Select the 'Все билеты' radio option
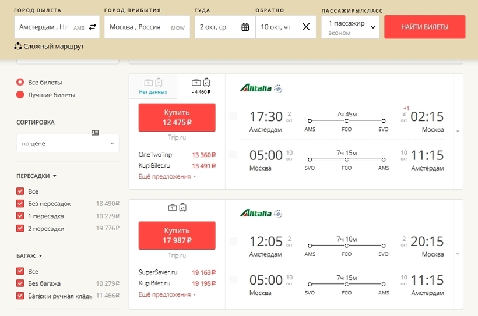 tap(20, 82)
